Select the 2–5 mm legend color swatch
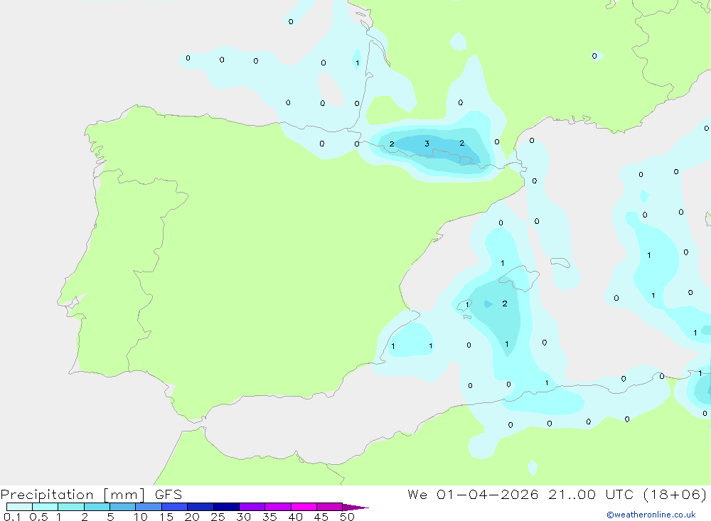 point(97,507)
